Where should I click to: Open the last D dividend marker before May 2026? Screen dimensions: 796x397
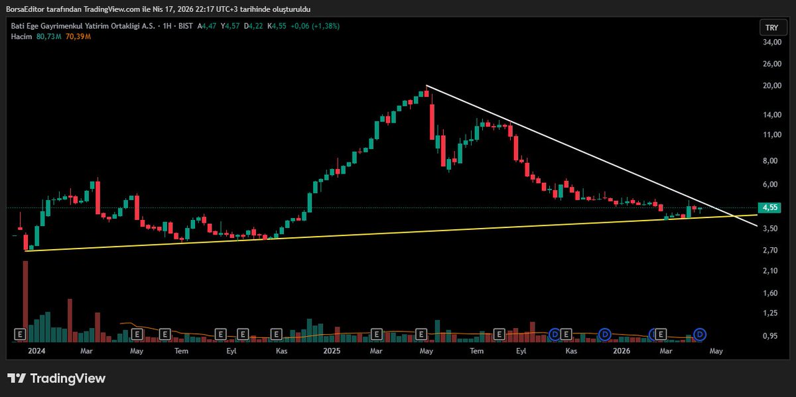point(699,333)
